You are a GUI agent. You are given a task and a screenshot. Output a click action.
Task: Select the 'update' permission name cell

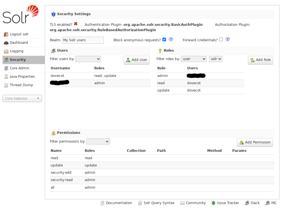pyautogui.click(x=57, y=165)
